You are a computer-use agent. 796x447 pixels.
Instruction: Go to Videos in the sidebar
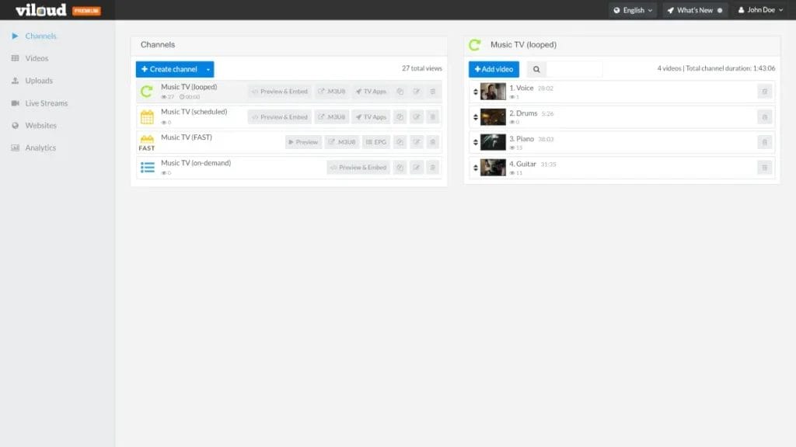[37, 58]
